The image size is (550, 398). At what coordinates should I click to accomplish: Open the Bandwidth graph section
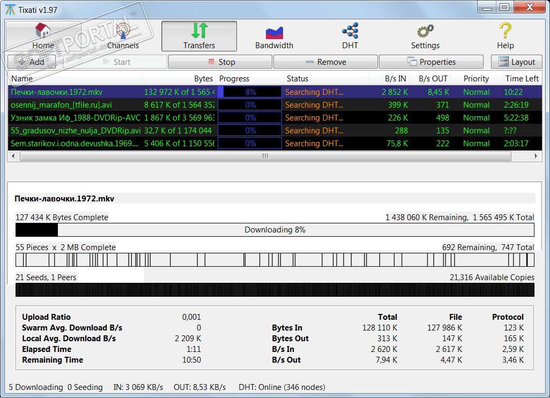(274, 36)
